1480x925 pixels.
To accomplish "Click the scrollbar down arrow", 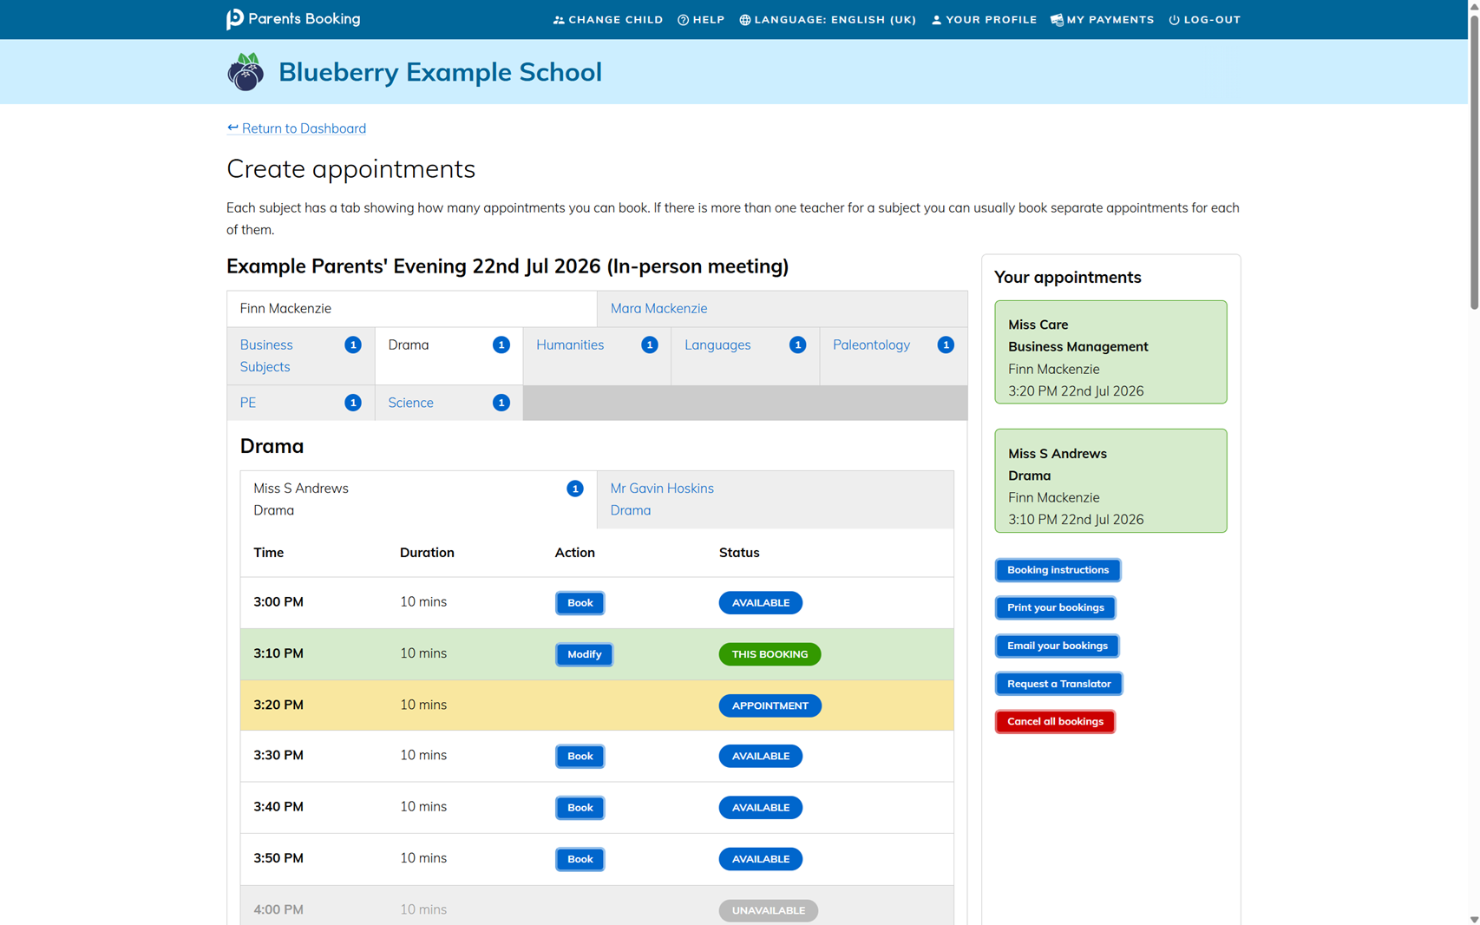I will (x=1474, y=919).
